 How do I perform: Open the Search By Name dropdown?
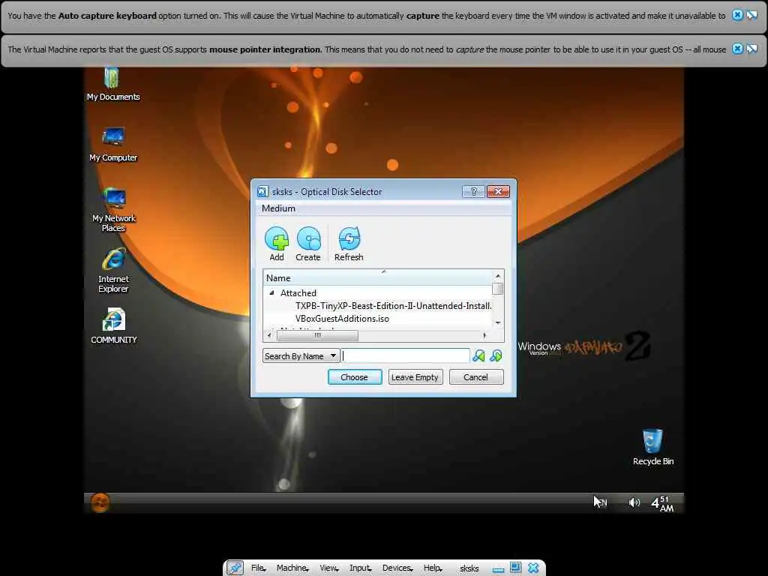pos(301,356)
